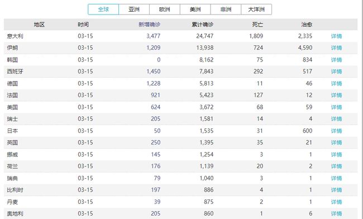Click Netherlands' cumulative value 1,139
363x219 pixels.
point(206,166)
